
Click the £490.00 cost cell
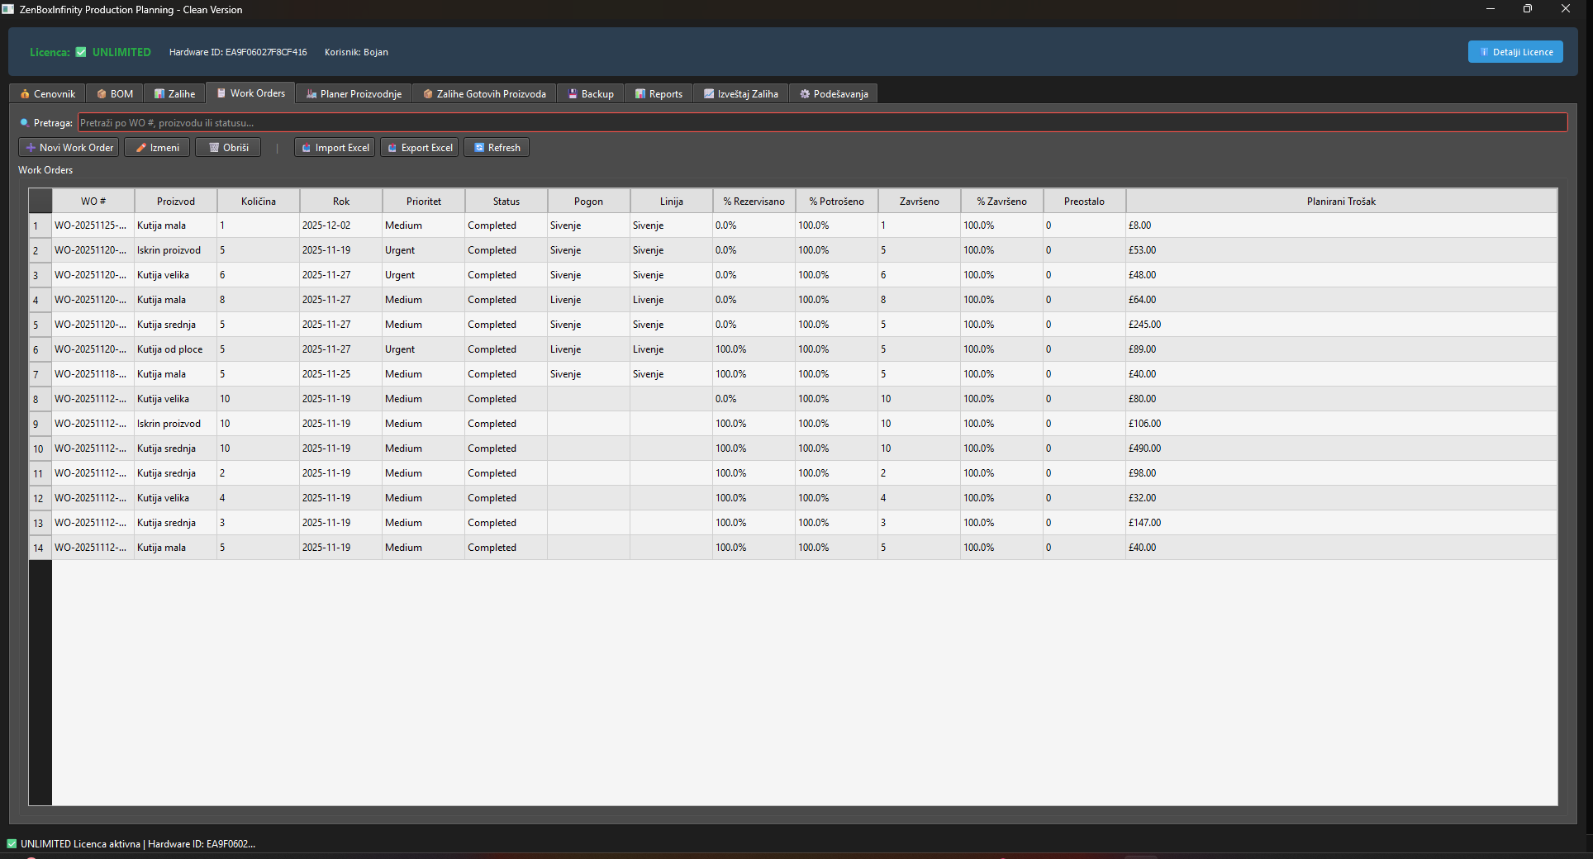pyautogui.click(x=1342, y=448)
